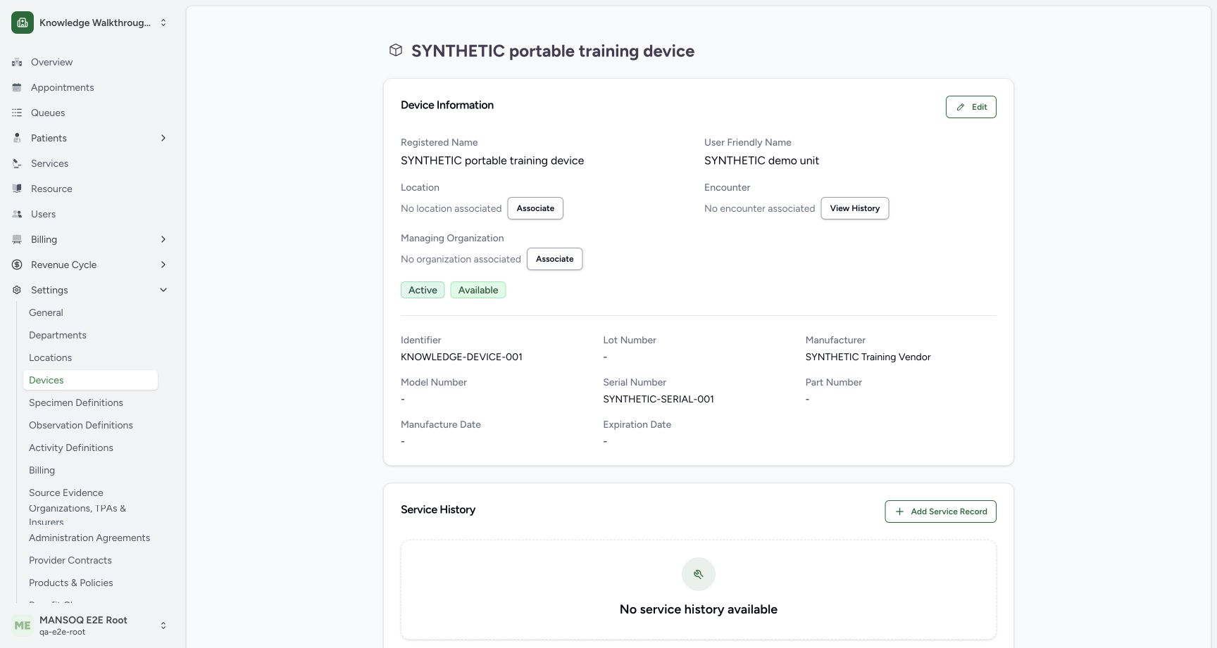Click the Queues list icon
The width and height of the screenshot is (1217, 648).
[17, 113]
